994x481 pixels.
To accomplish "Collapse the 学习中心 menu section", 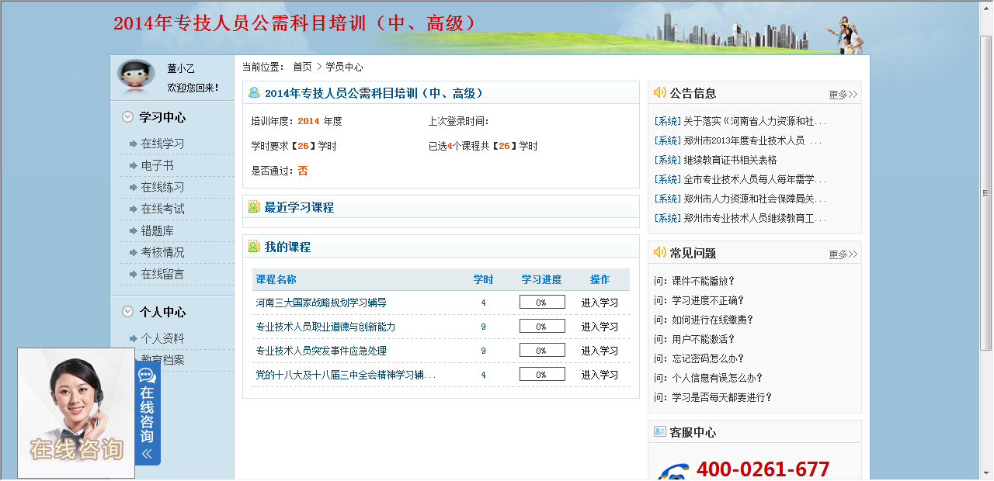I will click(x=128, y=117).
